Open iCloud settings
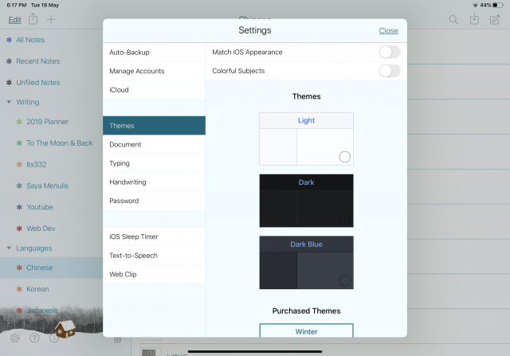 [x=154, y=90]
